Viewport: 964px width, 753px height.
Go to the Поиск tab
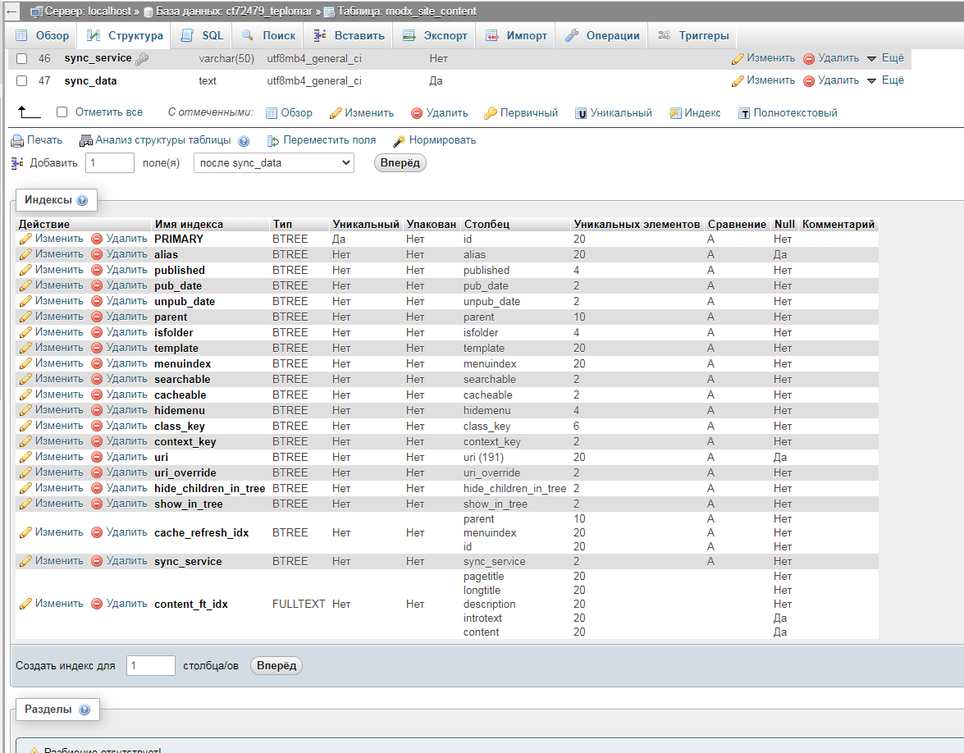[x=268, y=35]
